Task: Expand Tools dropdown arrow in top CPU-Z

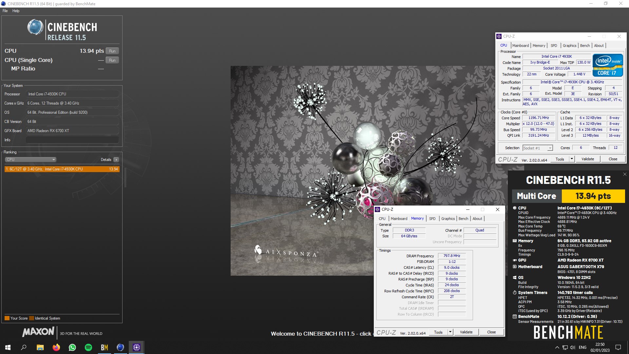Action: [572, 159]
